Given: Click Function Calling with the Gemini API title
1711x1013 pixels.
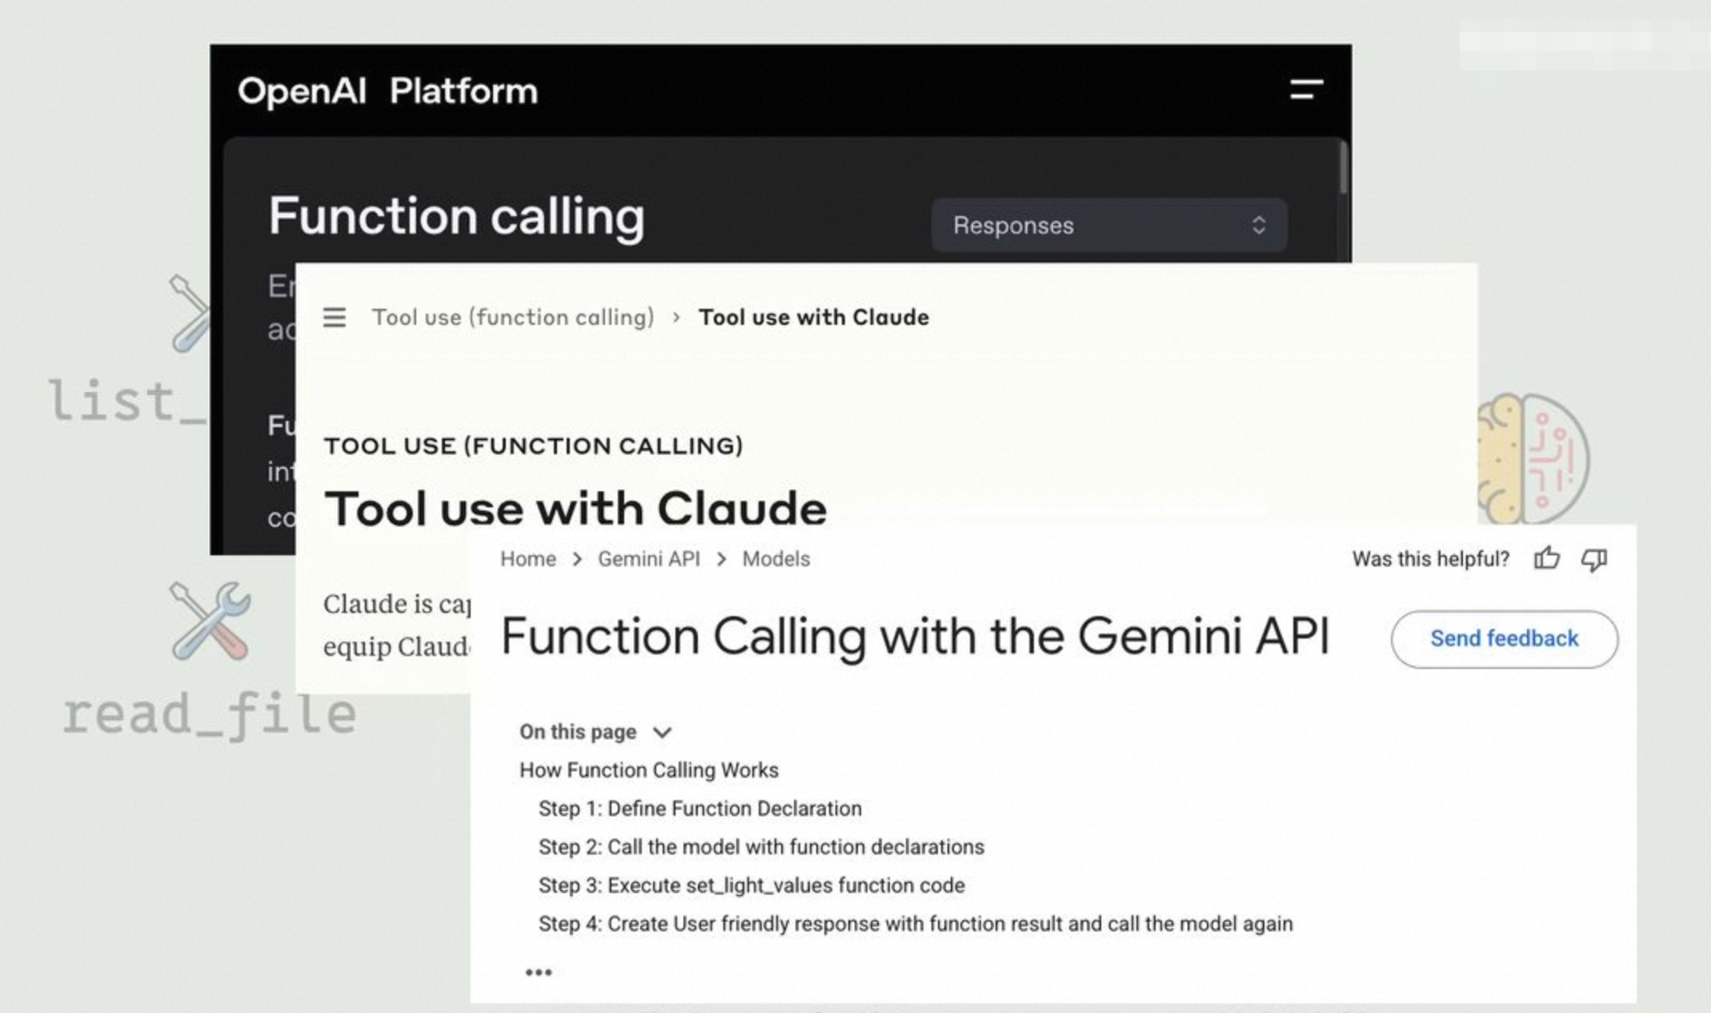Looking at the screenshot, I should pos(915,637).
